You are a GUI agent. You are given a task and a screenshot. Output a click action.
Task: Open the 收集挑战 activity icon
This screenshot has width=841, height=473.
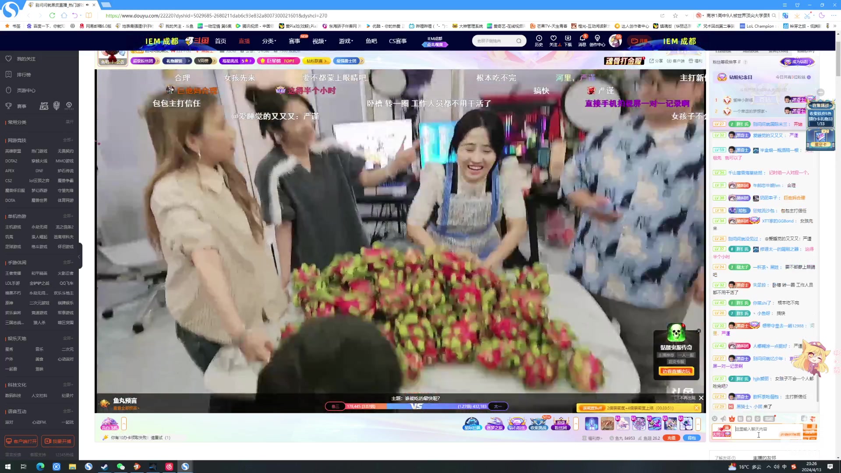[539, 424]
